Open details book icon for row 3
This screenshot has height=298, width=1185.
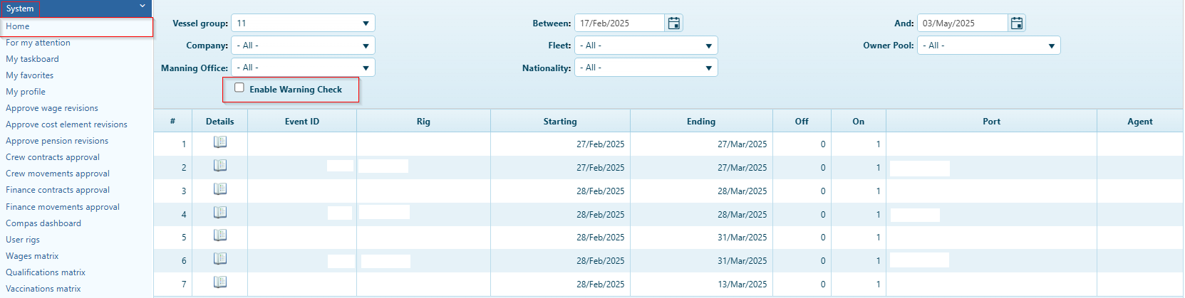220,189
